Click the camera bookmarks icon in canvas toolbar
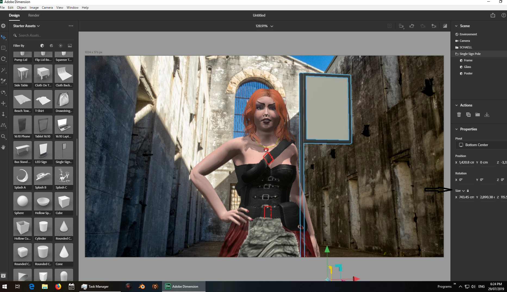 click(x=434, y=26)
